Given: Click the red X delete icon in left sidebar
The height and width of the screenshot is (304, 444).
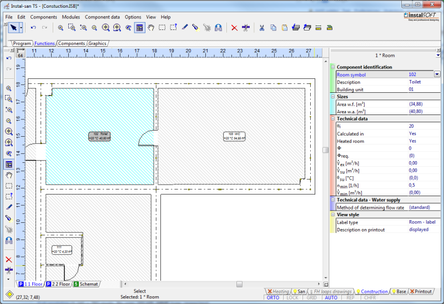Looking at the screenshot, I should [x=9, y=260].
